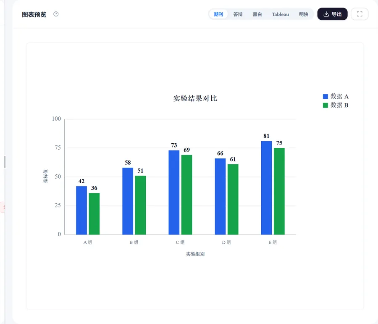378x324 pixels.
Task: Select the Tableau theme tab
Action: pyautogui.click(x=281, y=14)
